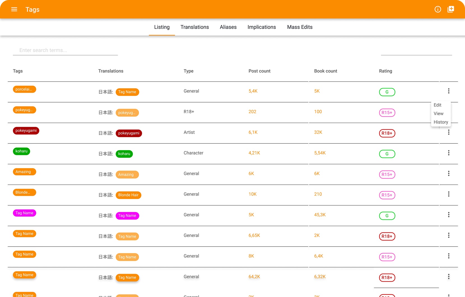The height and width of the screenshot is (297, 465).
Task: Click the info icon in header
Action: point(438,9)
